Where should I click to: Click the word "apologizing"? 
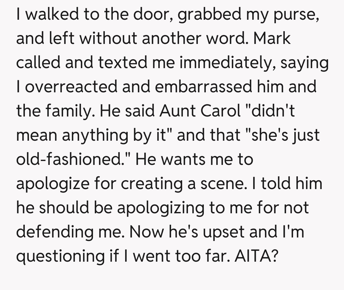tap(166, 208)
